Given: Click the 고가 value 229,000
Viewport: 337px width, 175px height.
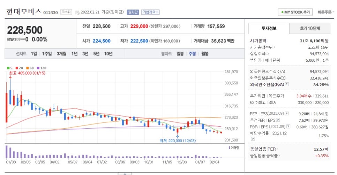Looking at the screenshot, I should [x=139, y=26].
